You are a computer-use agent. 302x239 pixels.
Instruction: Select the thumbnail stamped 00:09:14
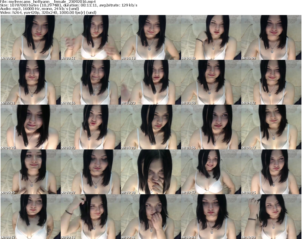(x=91, y=217)
